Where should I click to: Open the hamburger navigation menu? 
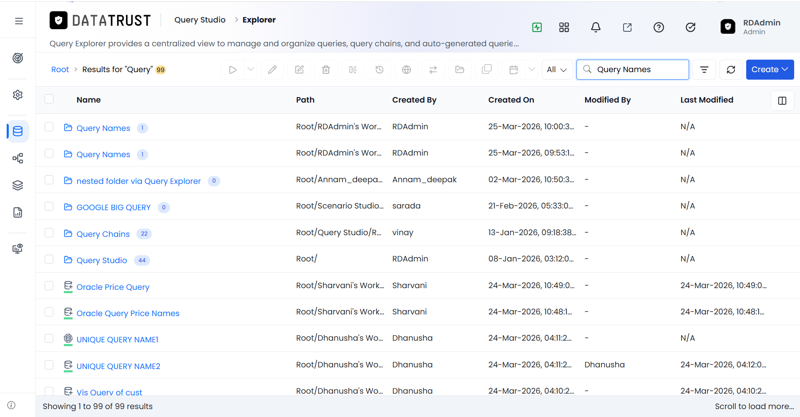(x=19, y=21)
